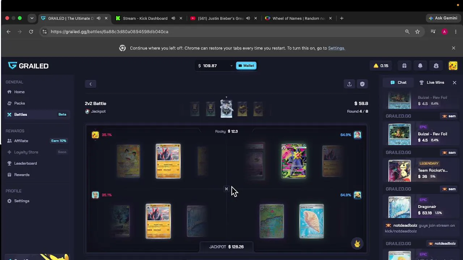Open Chrome media controls
Viewport: 463px width, 260px height.
click(433, 32)
